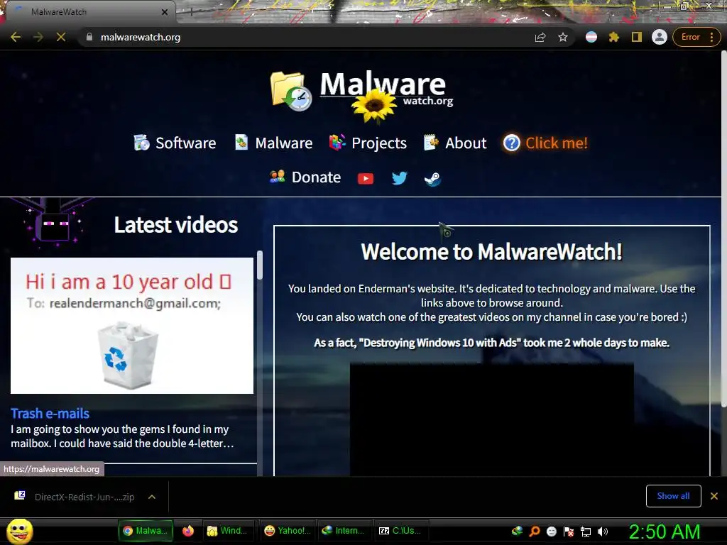Switch to the C:\Us... 7-Zip taskbar button
Screen dimensions: 727x545
[x=400, y=531]
